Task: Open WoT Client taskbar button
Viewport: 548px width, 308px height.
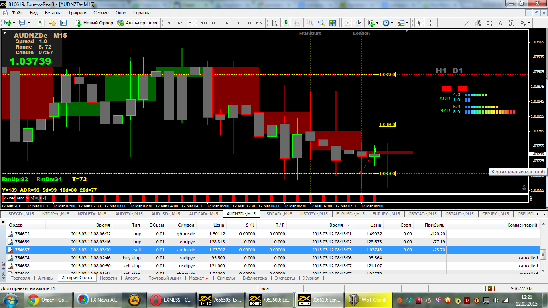Action: [x=368, y=300]
